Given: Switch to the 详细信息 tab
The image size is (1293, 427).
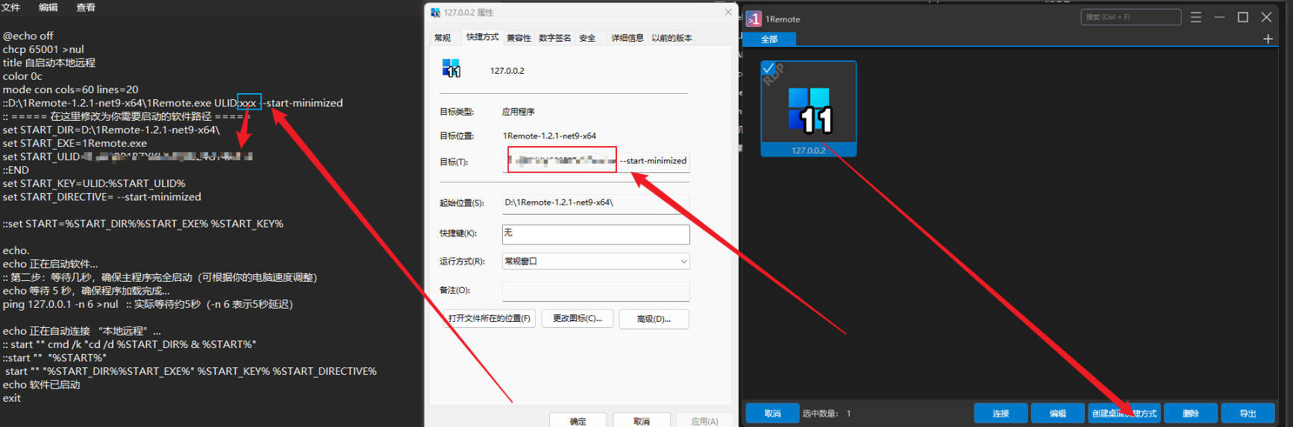Looking at the screenshot, I should click(627, 38).
